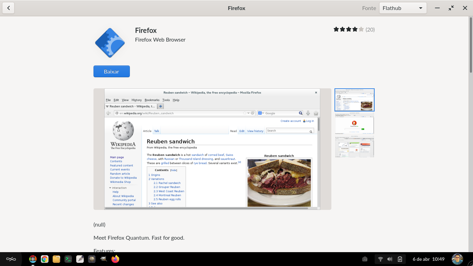Open Firefox from the taskbar
This screenshot has width=473, height=266.
pos(115,259)
